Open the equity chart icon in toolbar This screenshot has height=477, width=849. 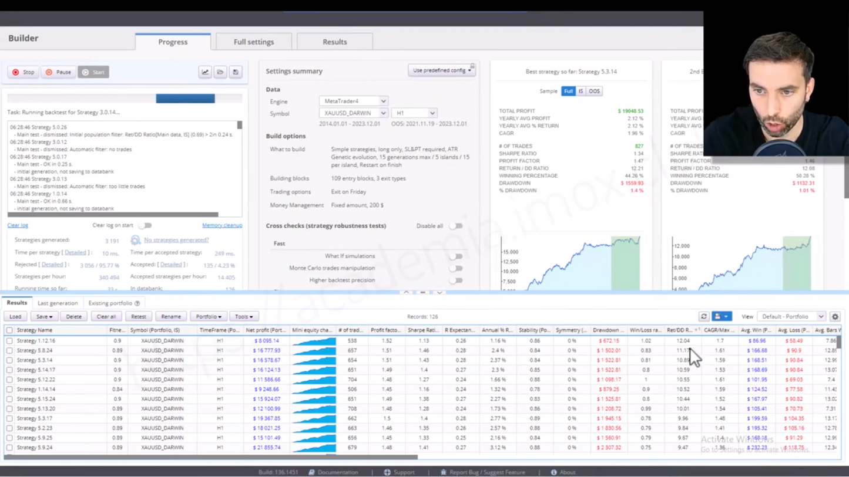(205, 72)
